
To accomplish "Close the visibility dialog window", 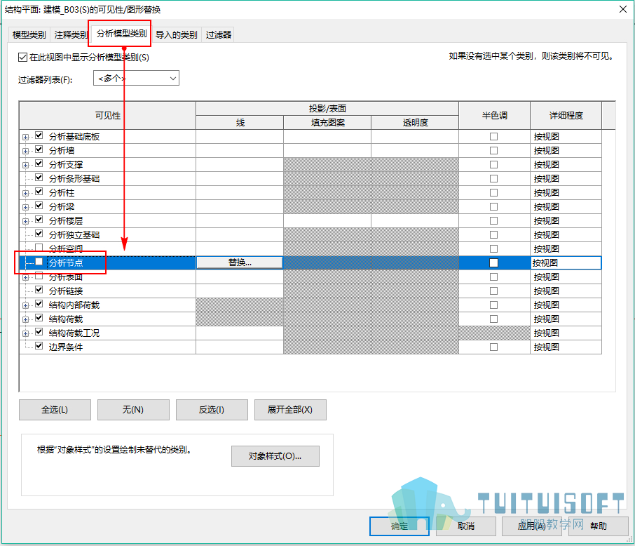I will point(623,9).
